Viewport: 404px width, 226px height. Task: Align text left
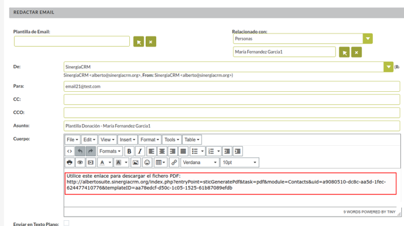151,151
